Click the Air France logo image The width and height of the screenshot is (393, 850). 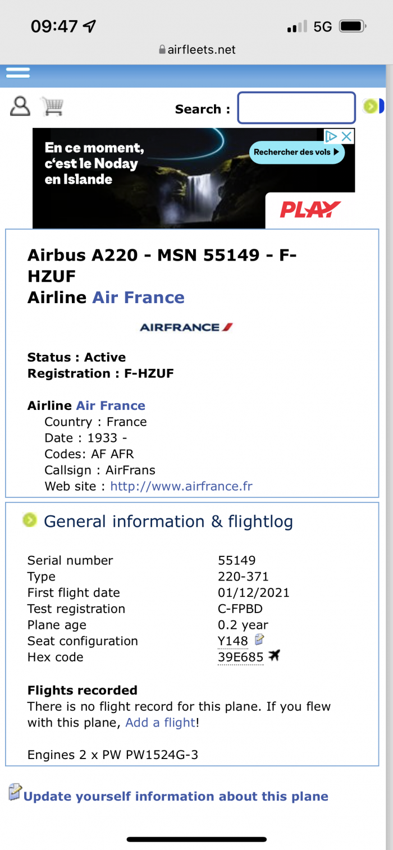coord(186,327)
